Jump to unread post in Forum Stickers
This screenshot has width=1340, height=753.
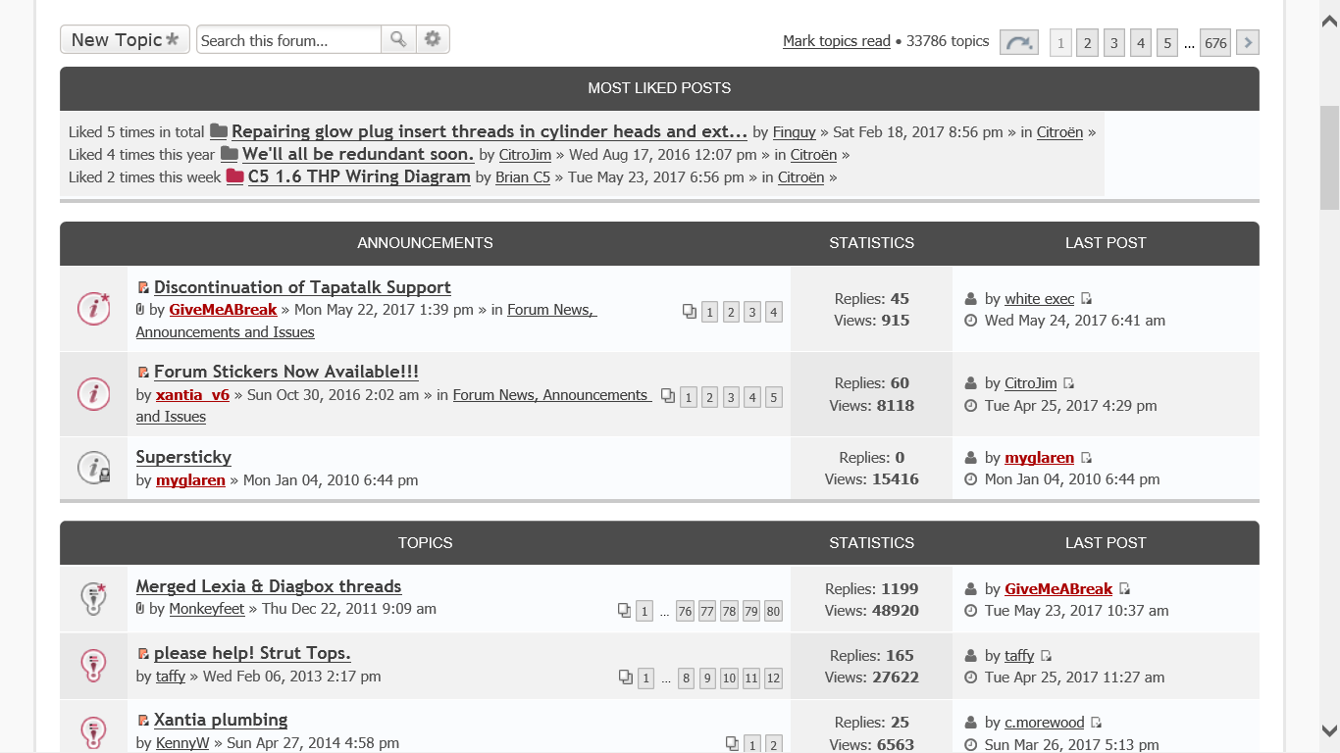pos(143,373)
